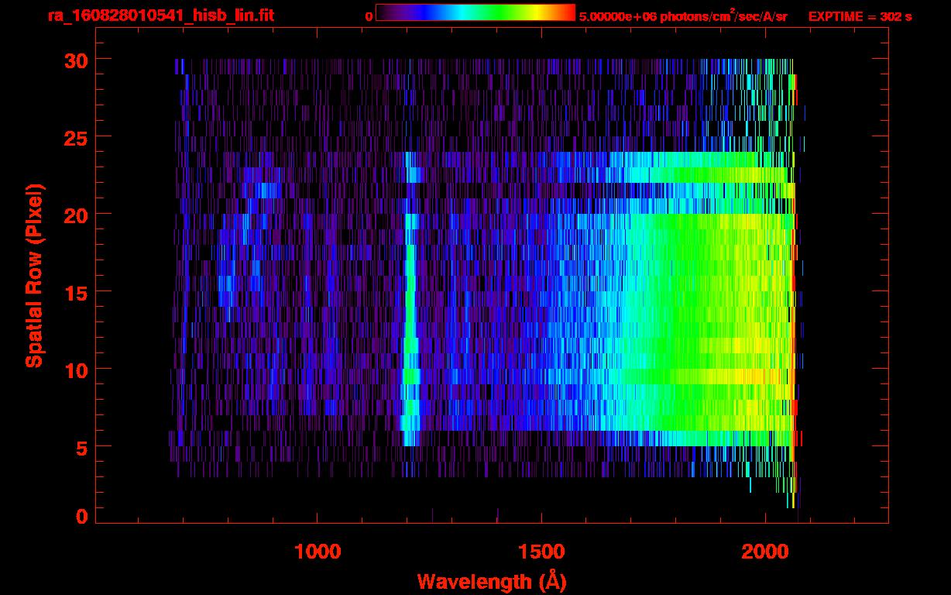
Task: Click the rainbow color scale bar
Action: (475, 13)
